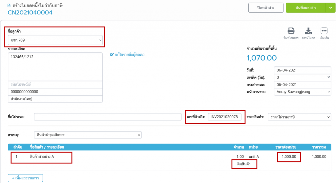Screen dimensions: 336x183
Task: Click the reference number field INV2021020078
Action: click(x=226, y=117)
